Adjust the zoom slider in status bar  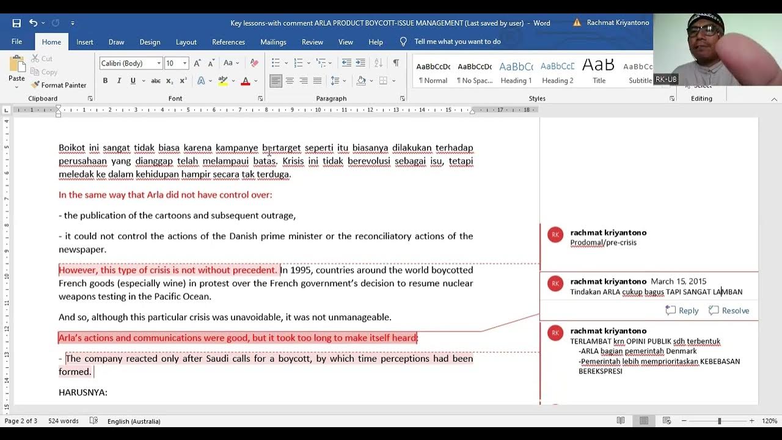pos(719,421)
